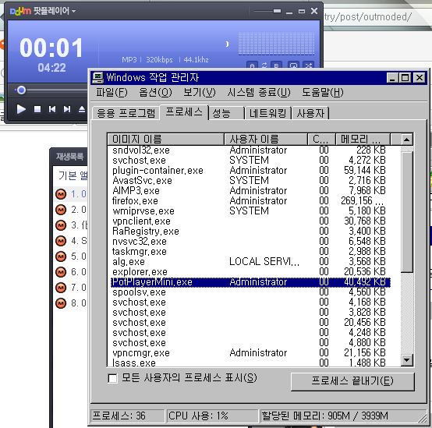Viewport: 432px width, 428px height.
Task: Sort processes by 메모리 column header
Action: point(363,139)
